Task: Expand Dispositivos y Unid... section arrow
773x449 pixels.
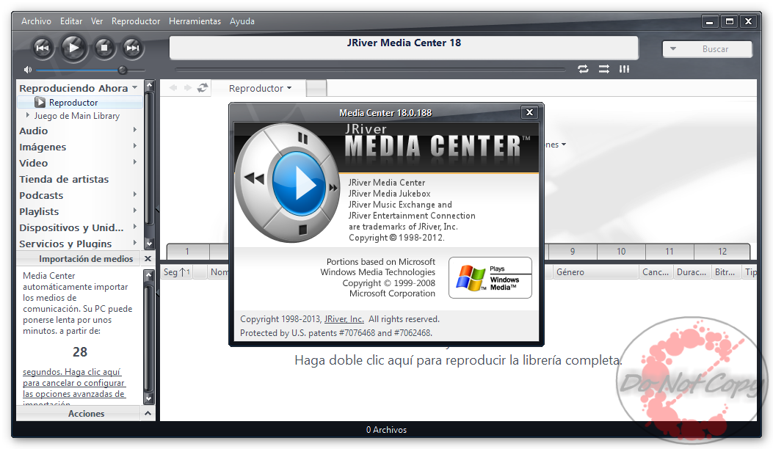Action: (x=134, y=227)
